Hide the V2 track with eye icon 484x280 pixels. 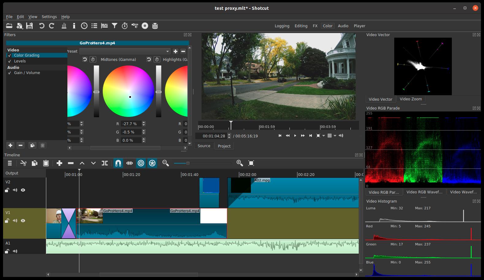tap(23, 190)
